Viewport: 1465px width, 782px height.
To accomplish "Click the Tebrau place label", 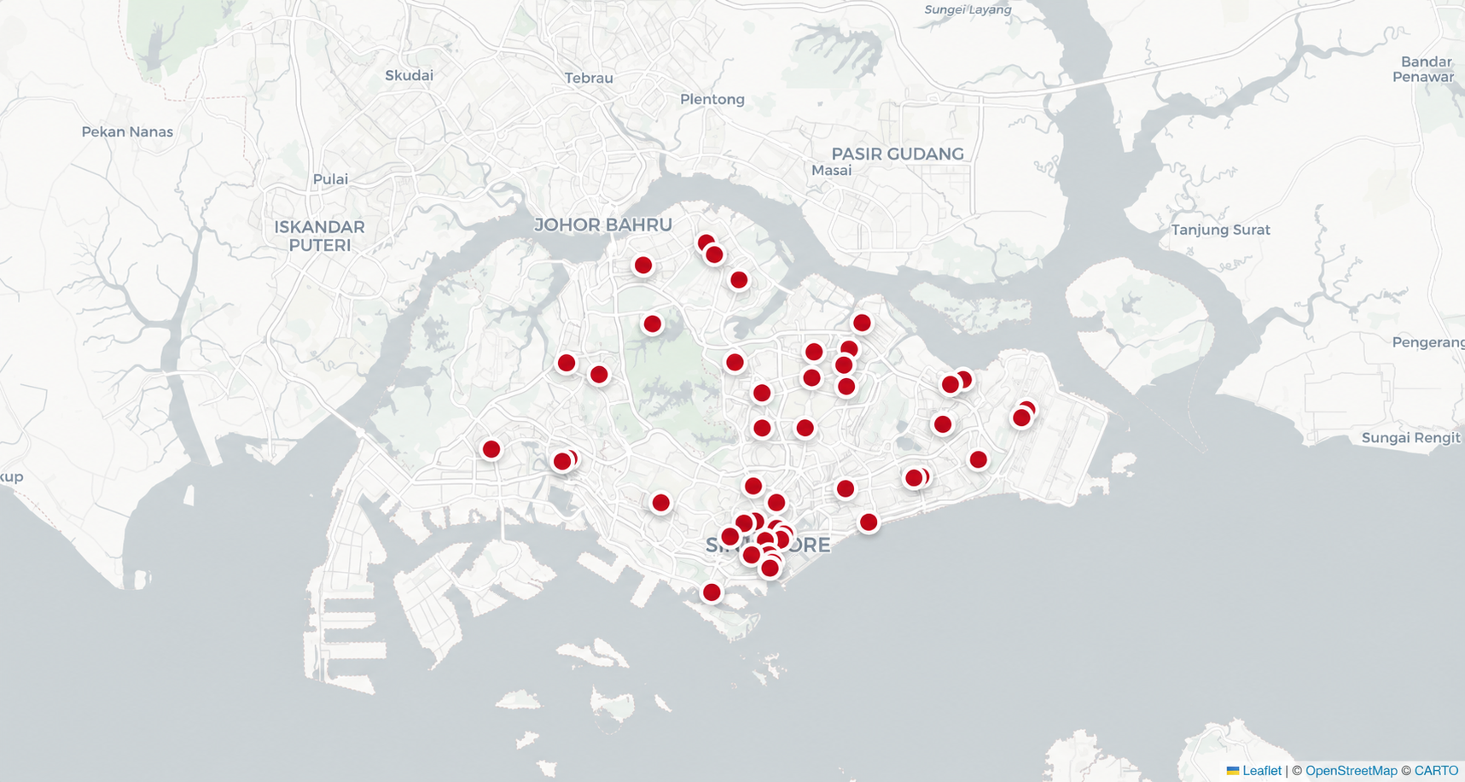I will (x=589, y=78).
